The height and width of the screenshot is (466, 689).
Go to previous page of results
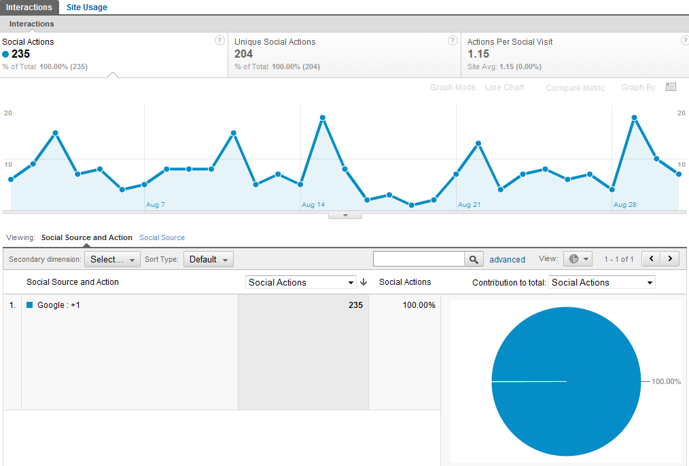pyautogui.click(x=652, y=259)
